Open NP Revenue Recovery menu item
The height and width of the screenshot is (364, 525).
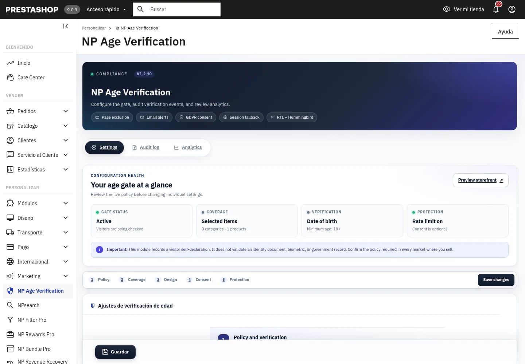(38, 361)
